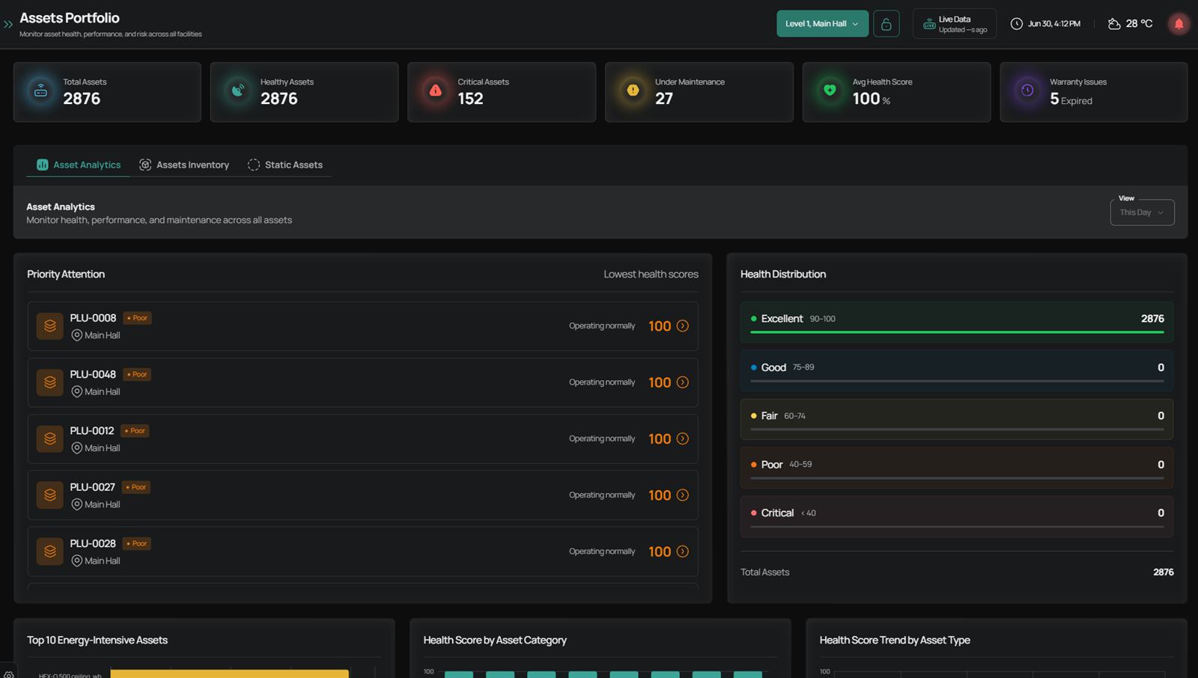Click the lock icon button in header

coord(886,24)
